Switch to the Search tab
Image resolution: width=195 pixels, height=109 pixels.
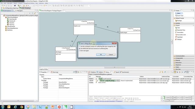[116, 72]
